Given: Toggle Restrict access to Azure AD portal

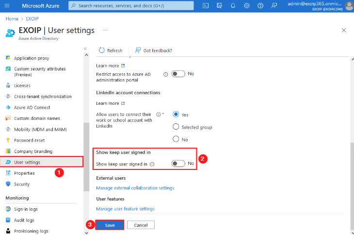Looking at the screenshot, I should tap(178, 74).
